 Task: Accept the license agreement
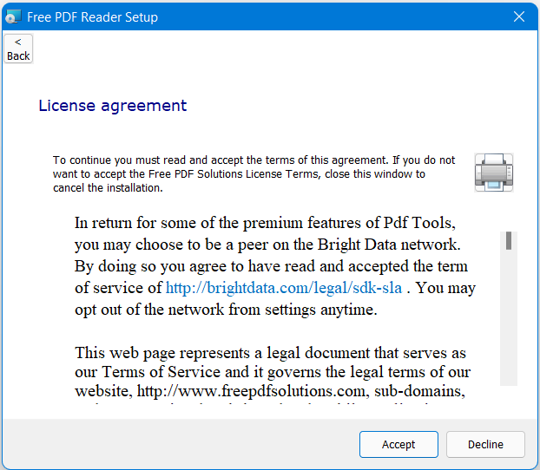click(x=398, y=444)
